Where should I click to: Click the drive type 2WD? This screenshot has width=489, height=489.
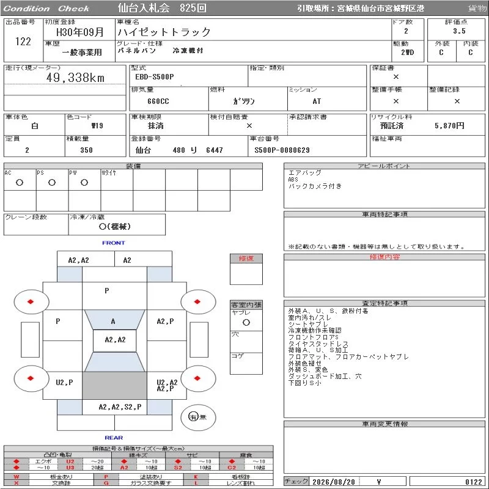pos(408,53)
